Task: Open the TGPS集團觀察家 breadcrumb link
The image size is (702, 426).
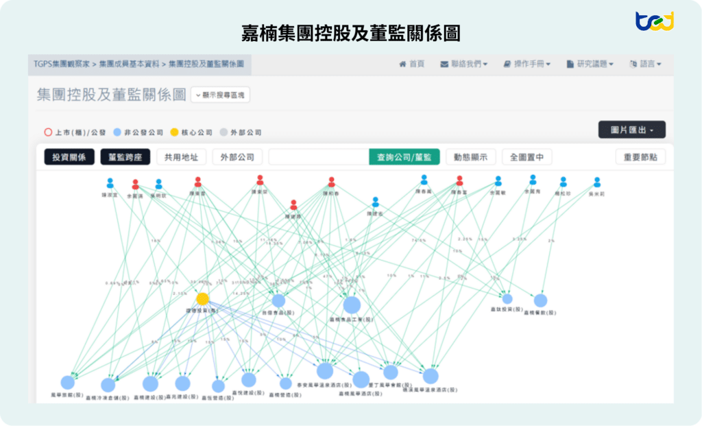Action: pos(61,64)
